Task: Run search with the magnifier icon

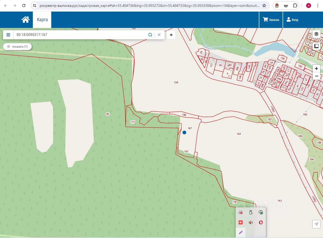Action: click(x=150, y=35)
